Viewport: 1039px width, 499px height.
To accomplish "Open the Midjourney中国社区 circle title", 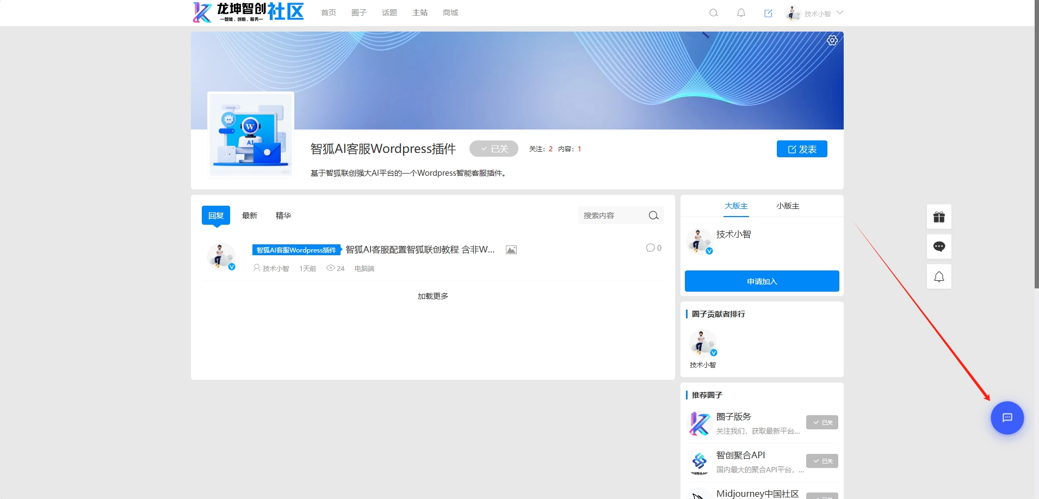I will [x=757, y=493].
